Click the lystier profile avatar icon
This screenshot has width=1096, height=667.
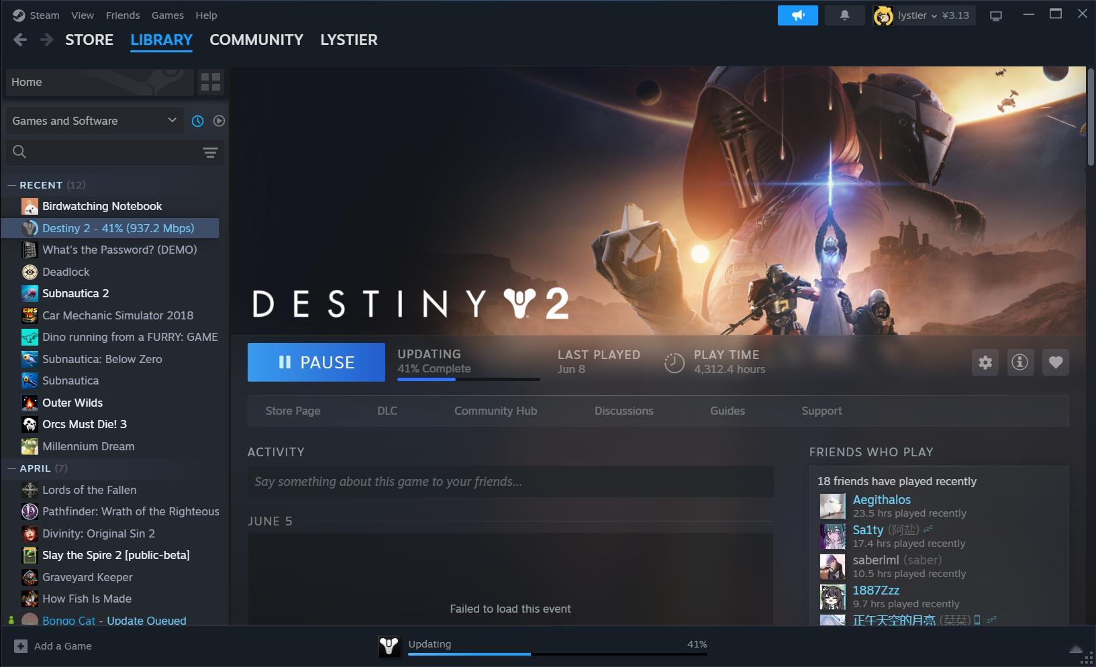(883, 15)
